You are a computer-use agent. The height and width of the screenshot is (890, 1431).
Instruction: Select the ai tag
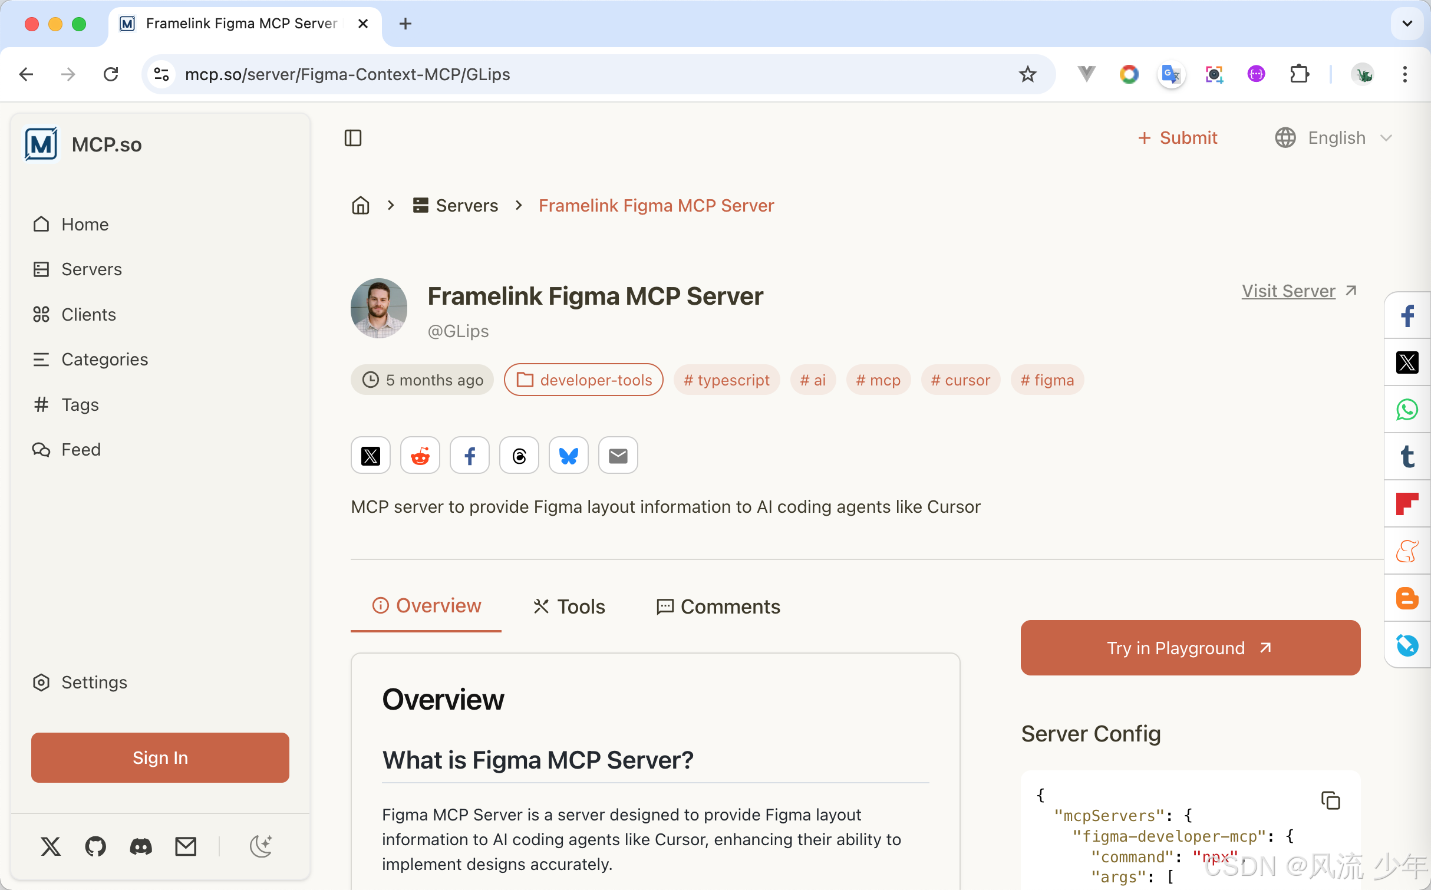tap(813, 380)
